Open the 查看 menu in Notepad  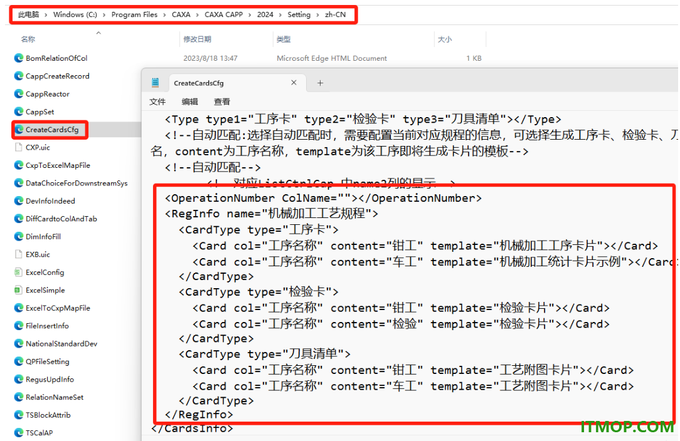tap(222, 102)
